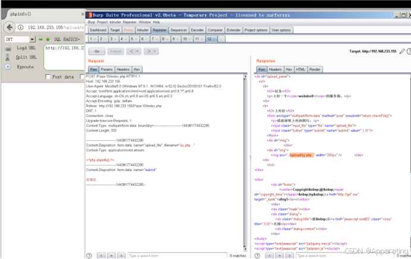Select Repeater tab number 10
411x259 pixels.
[185, 39]
